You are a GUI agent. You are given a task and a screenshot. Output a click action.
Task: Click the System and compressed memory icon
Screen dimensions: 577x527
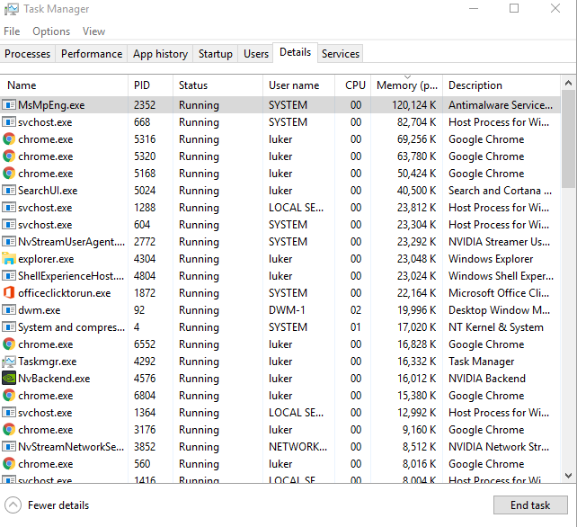click(x=9, y=327)
